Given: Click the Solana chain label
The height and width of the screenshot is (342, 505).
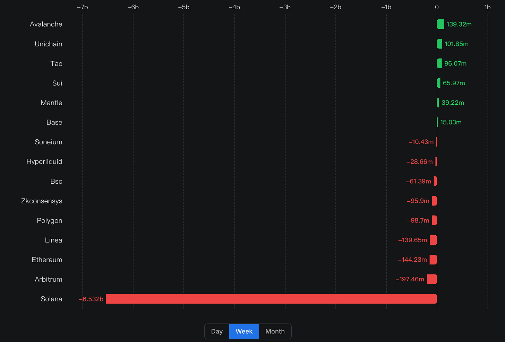Looking at the screenshot, I should tap(51, 299).
